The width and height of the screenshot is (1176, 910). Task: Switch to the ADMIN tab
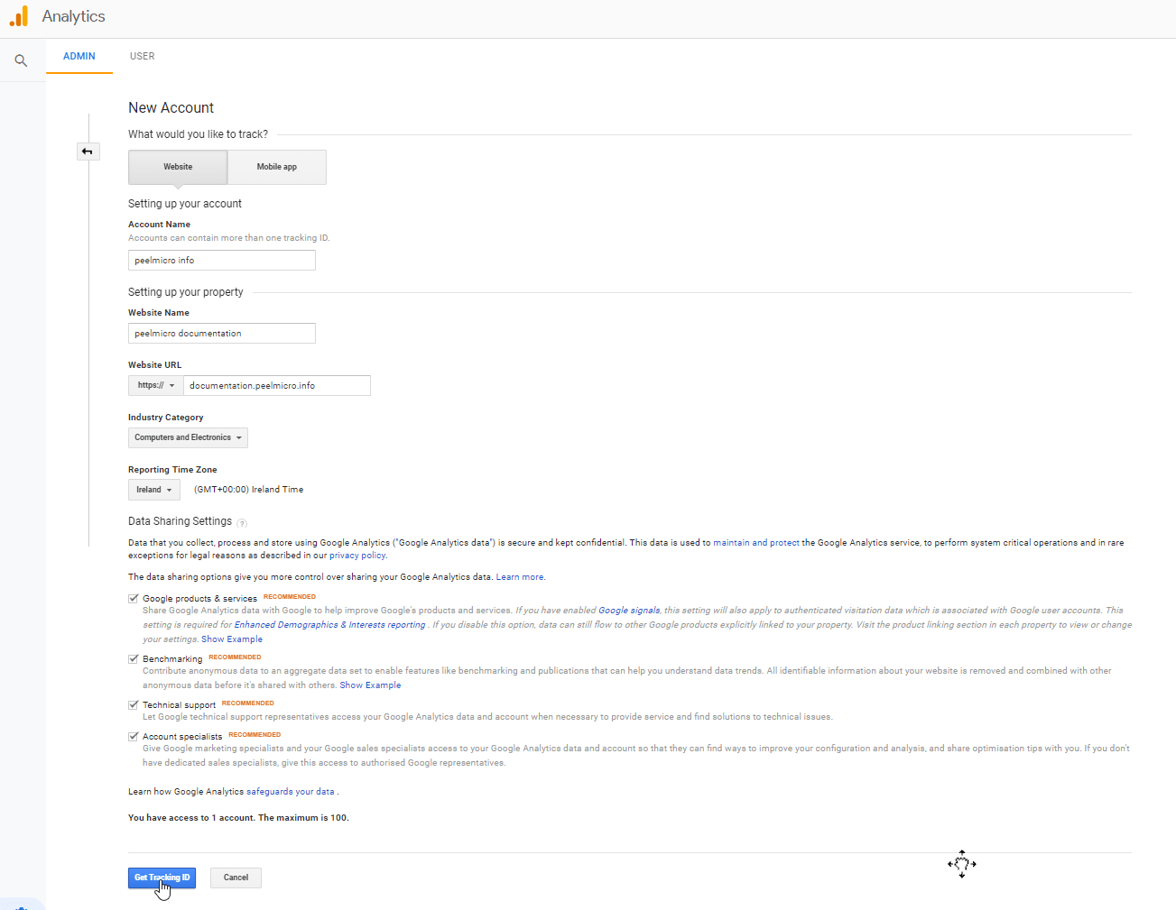tap(79, 56)
